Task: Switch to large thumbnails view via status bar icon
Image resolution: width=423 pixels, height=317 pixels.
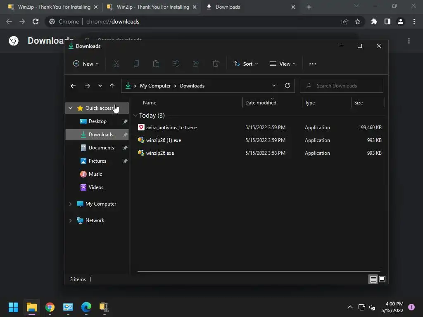Action: coord(382,279)
